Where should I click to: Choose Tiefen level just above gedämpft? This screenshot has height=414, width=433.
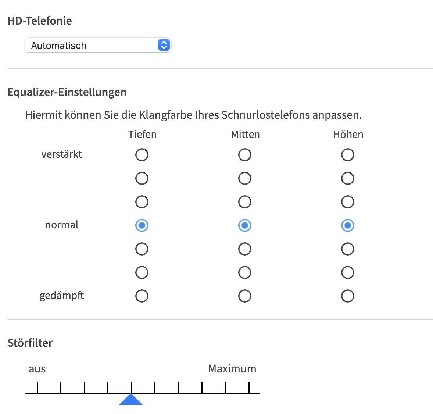click(142, 272)
